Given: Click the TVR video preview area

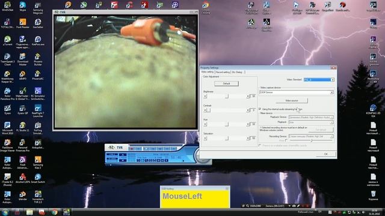Looking at the screenshot, I should tap(126, 71).
